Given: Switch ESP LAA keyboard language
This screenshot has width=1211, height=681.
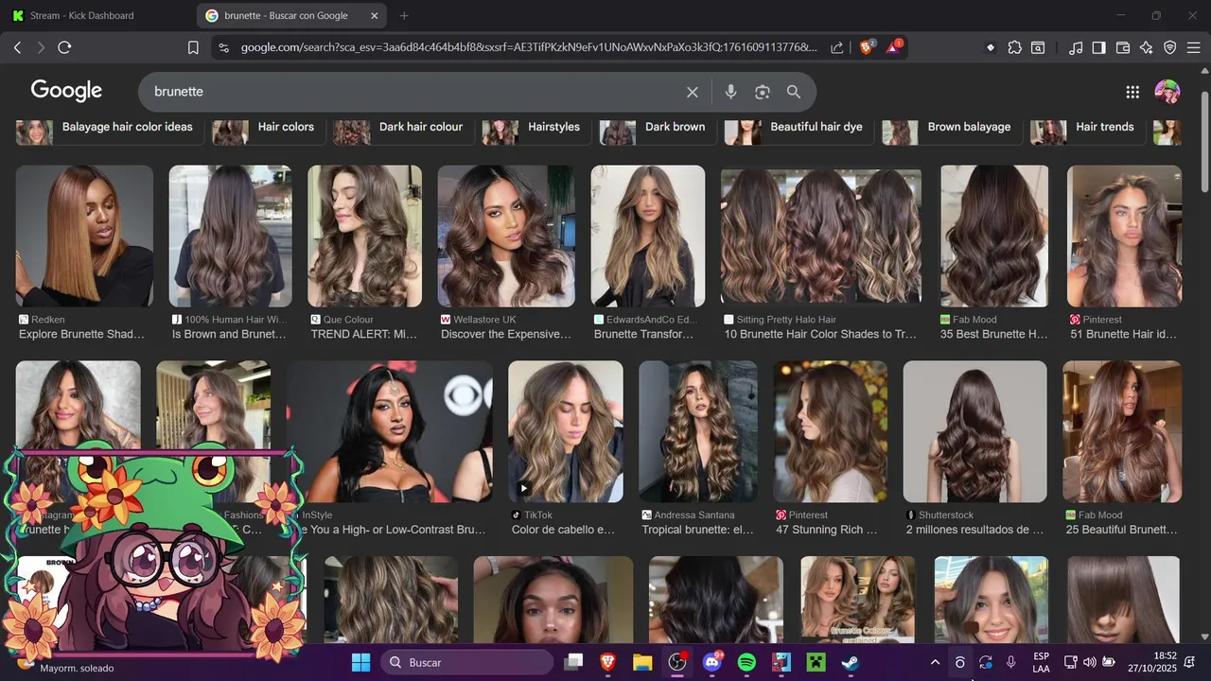Looking at the screenshot, I should pyautogui.click(x=1041, y=662).
